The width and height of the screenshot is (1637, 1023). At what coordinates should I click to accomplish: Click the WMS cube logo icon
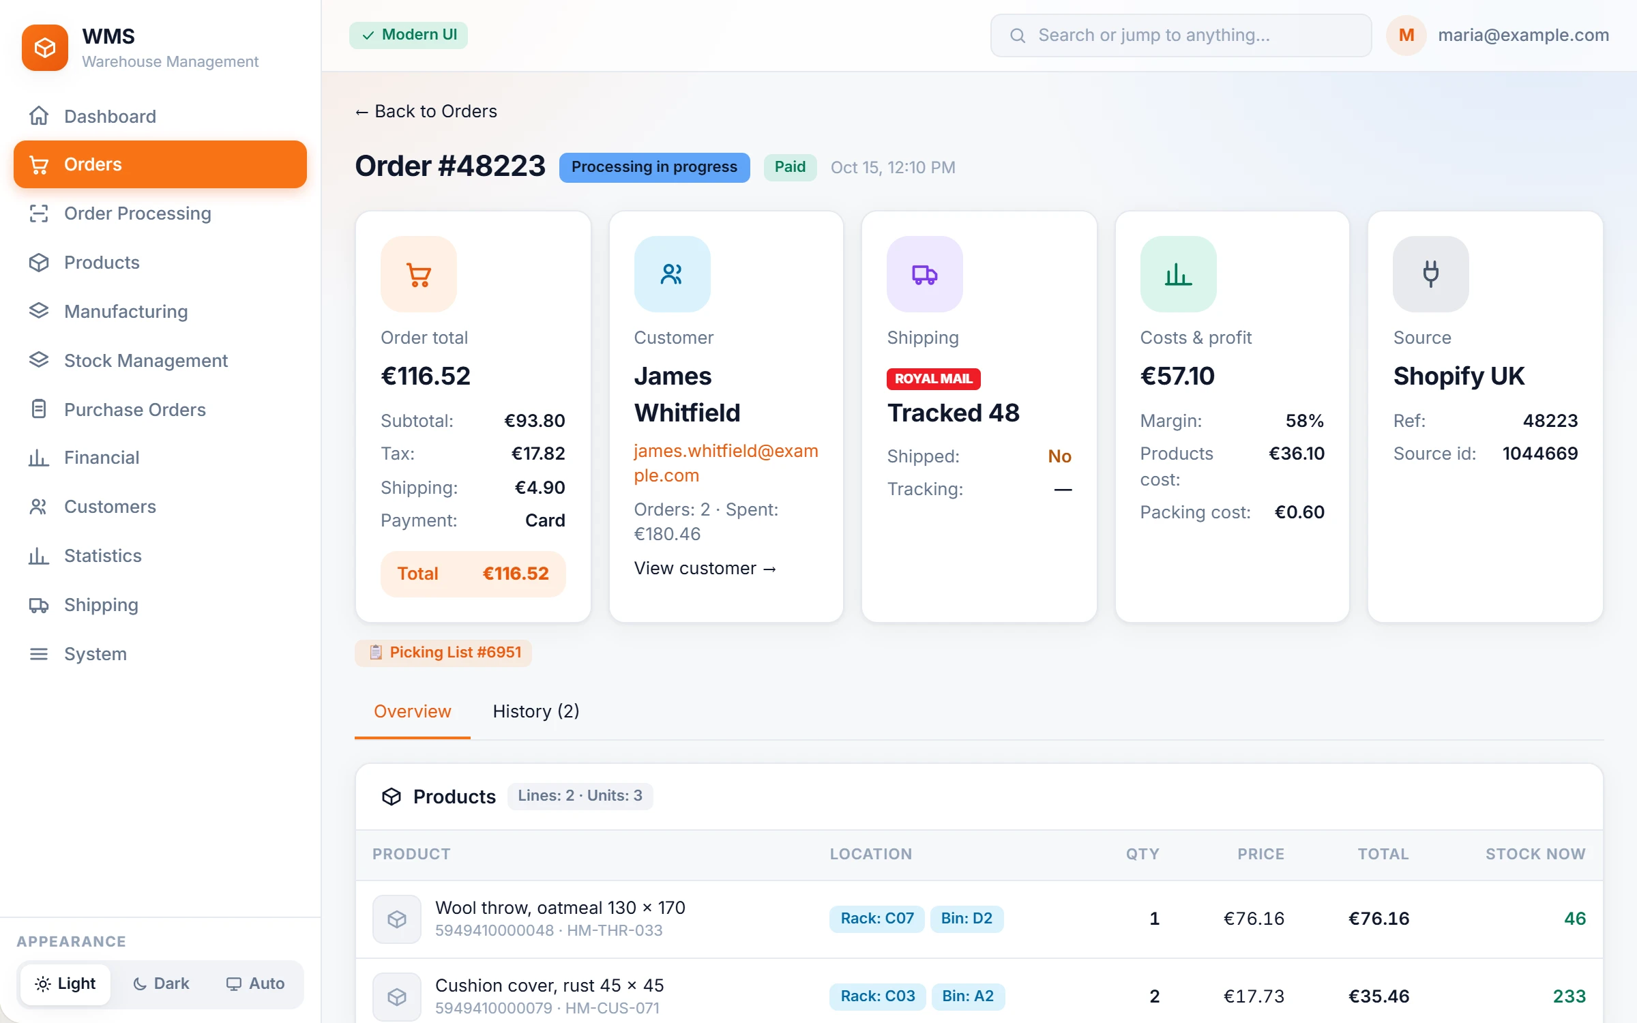coord(45,48)
